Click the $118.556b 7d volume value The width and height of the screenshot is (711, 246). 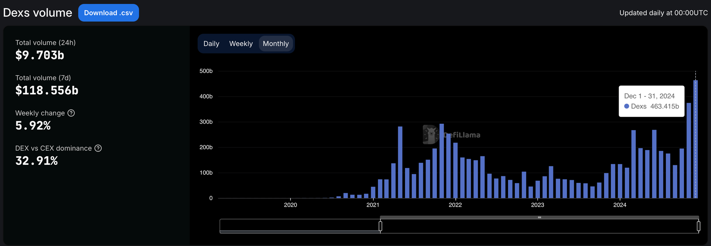point(47,90)
